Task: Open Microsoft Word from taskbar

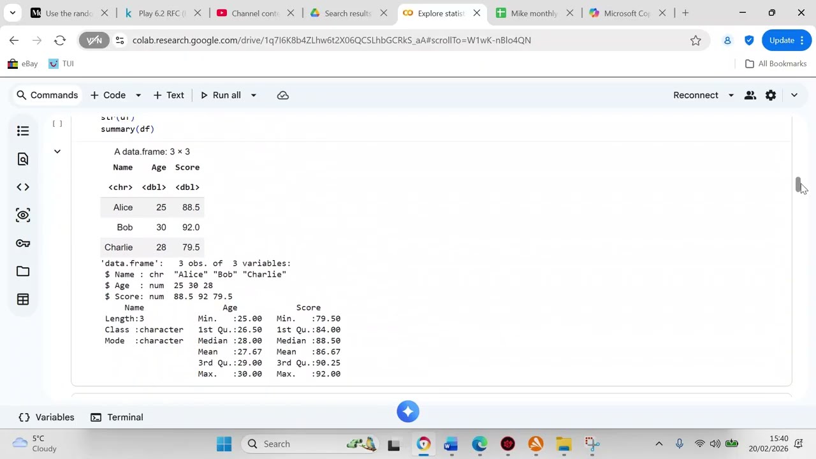Action: coord(451,444)
